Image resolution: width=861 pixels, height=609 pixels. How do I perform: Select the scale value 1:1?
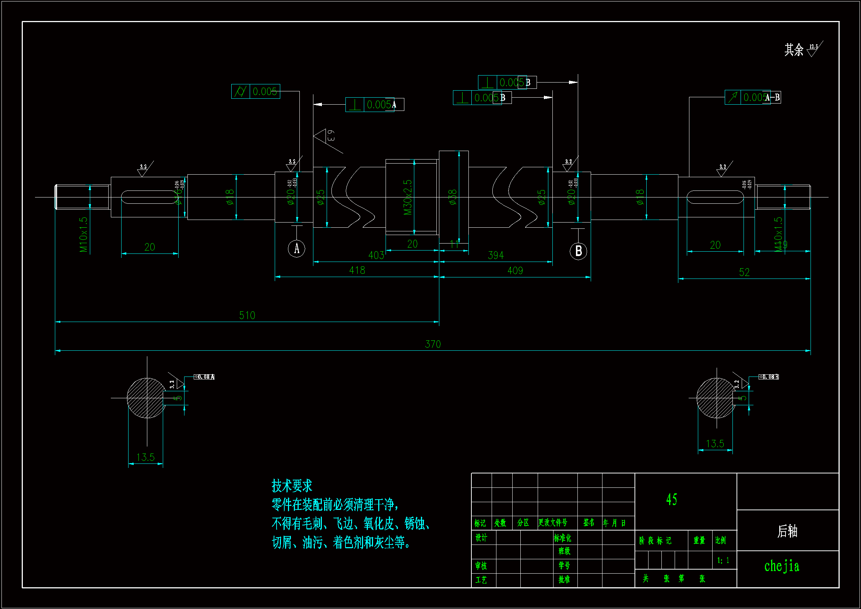click(723, 560)
